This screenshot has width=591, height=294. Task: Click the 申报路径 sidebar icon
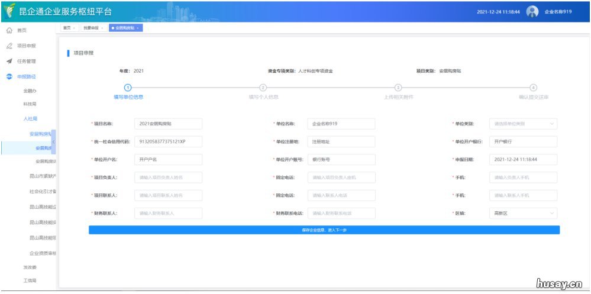[x=9, y=76]
